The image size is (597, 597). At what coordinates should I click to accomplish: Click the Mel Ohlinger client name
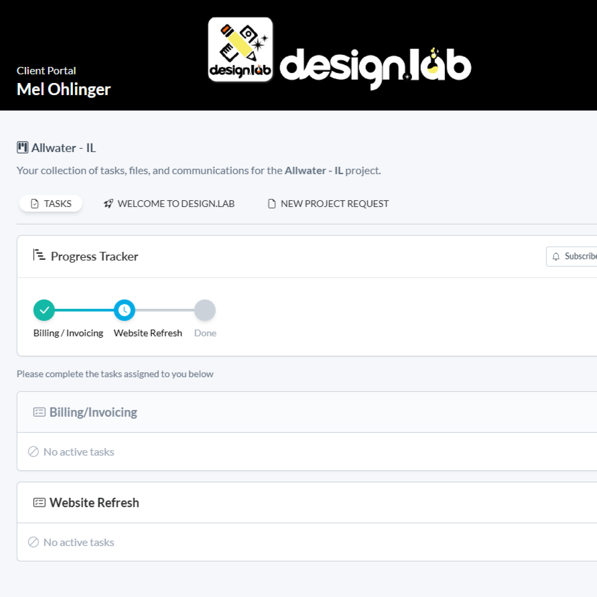tap(63, 88)
